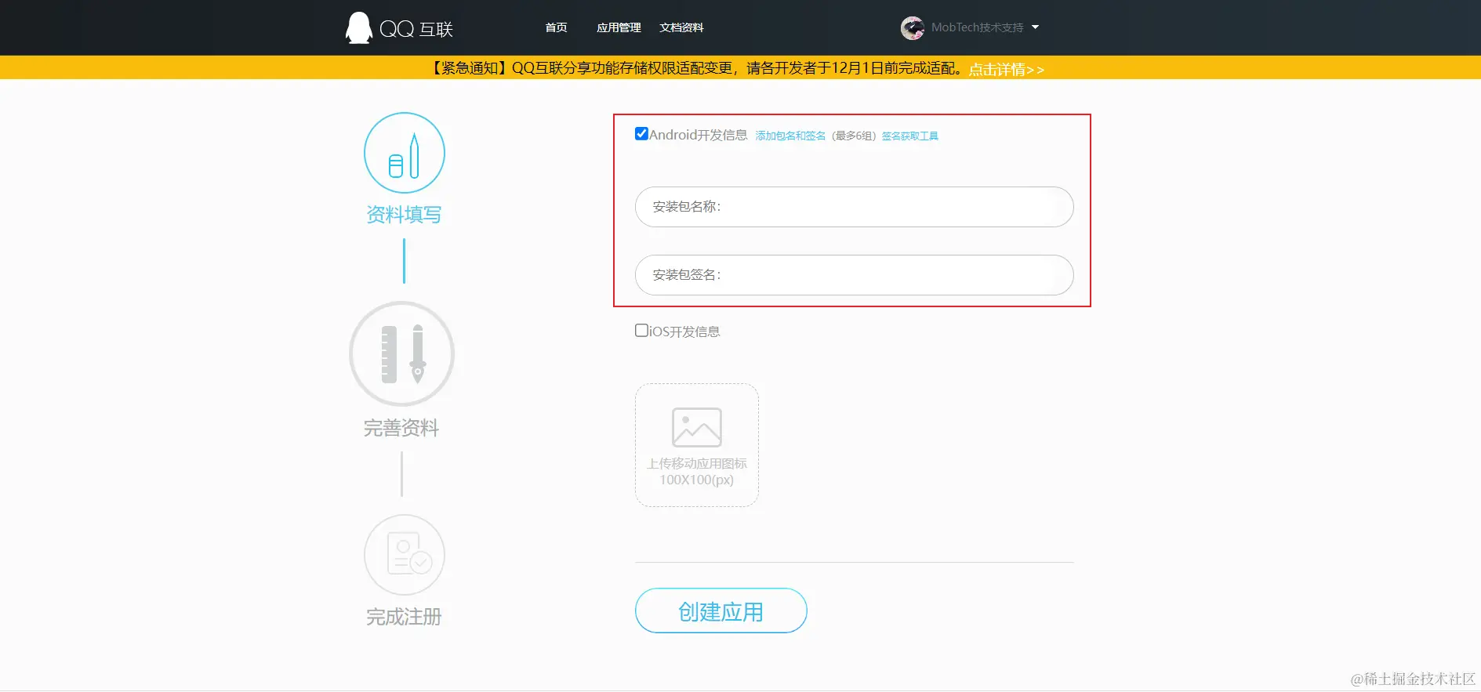Click the 添加包名和签名 link

tap(790, 136)
